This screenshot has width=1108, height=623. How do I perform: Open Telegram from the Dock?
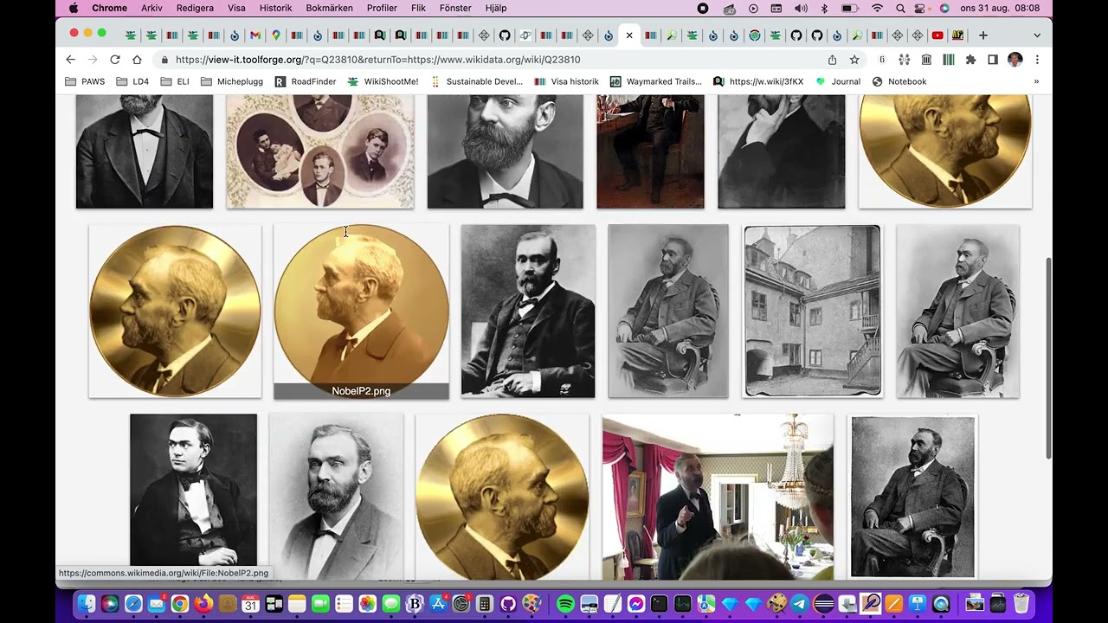(x=800, y=604)
